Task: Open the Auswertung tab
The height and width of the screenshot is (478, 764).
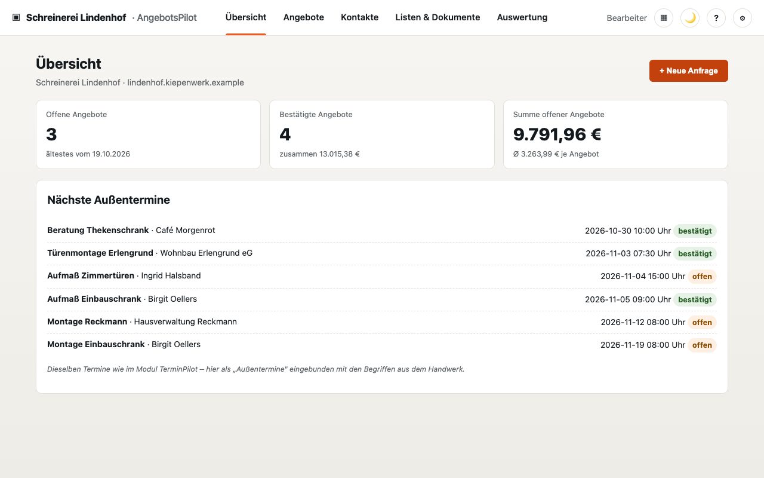Action: (522, 17)
